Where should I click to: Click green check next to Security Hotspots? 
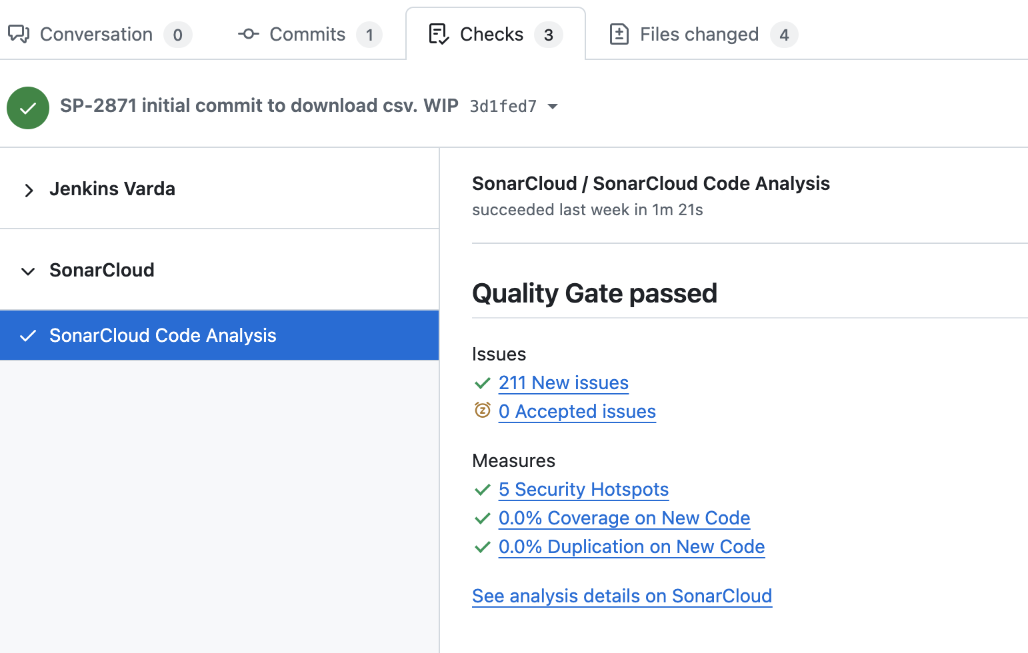click(x=483, y=490)
